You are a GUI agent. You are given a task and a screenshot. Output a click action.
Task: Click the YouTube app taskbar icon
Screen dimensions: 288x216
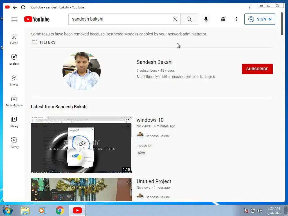pyautogui.click(x=77, y=210)
